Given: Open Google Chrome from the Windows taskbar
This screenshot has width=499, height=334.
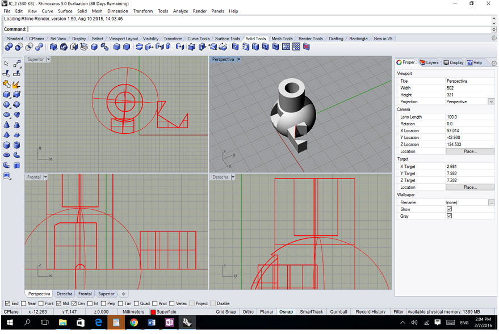Looking at the screenshot, I should pyautogui.click(x=134, y=323).
